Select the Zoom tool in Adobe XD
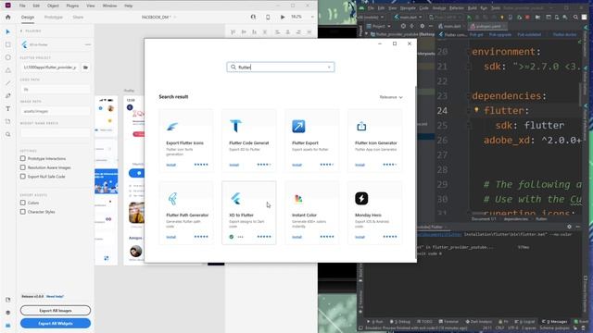593x333 pixels. (8, 134)
